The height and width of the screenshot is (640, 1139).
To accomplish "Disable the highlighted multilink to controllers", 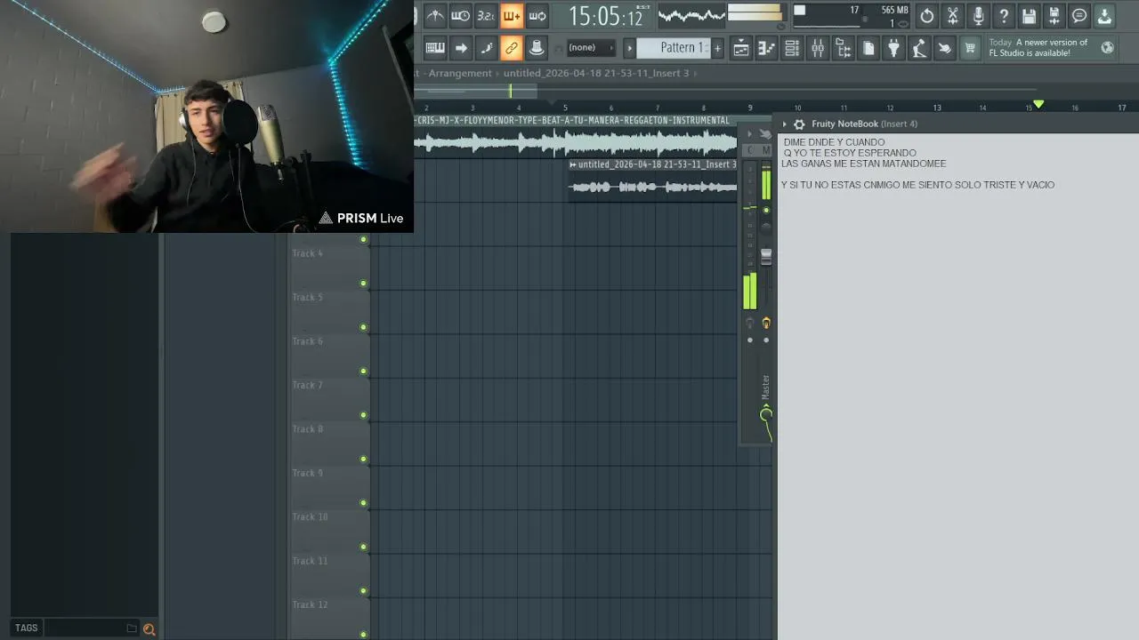I will (x=512, y=47).
